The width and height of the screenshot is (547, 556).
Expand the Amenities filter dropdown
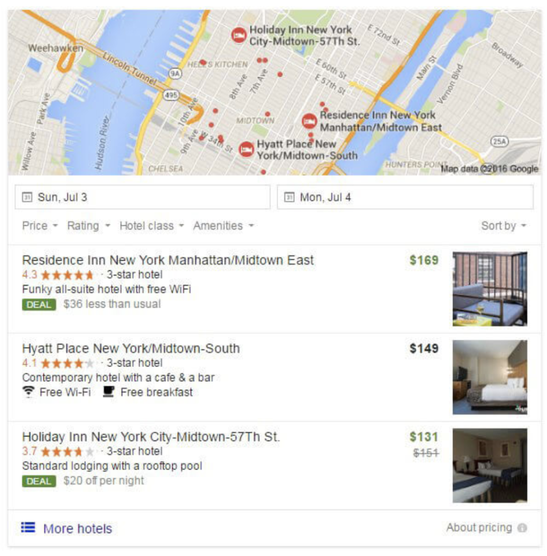pyautogui.click(x=223, y=226)
